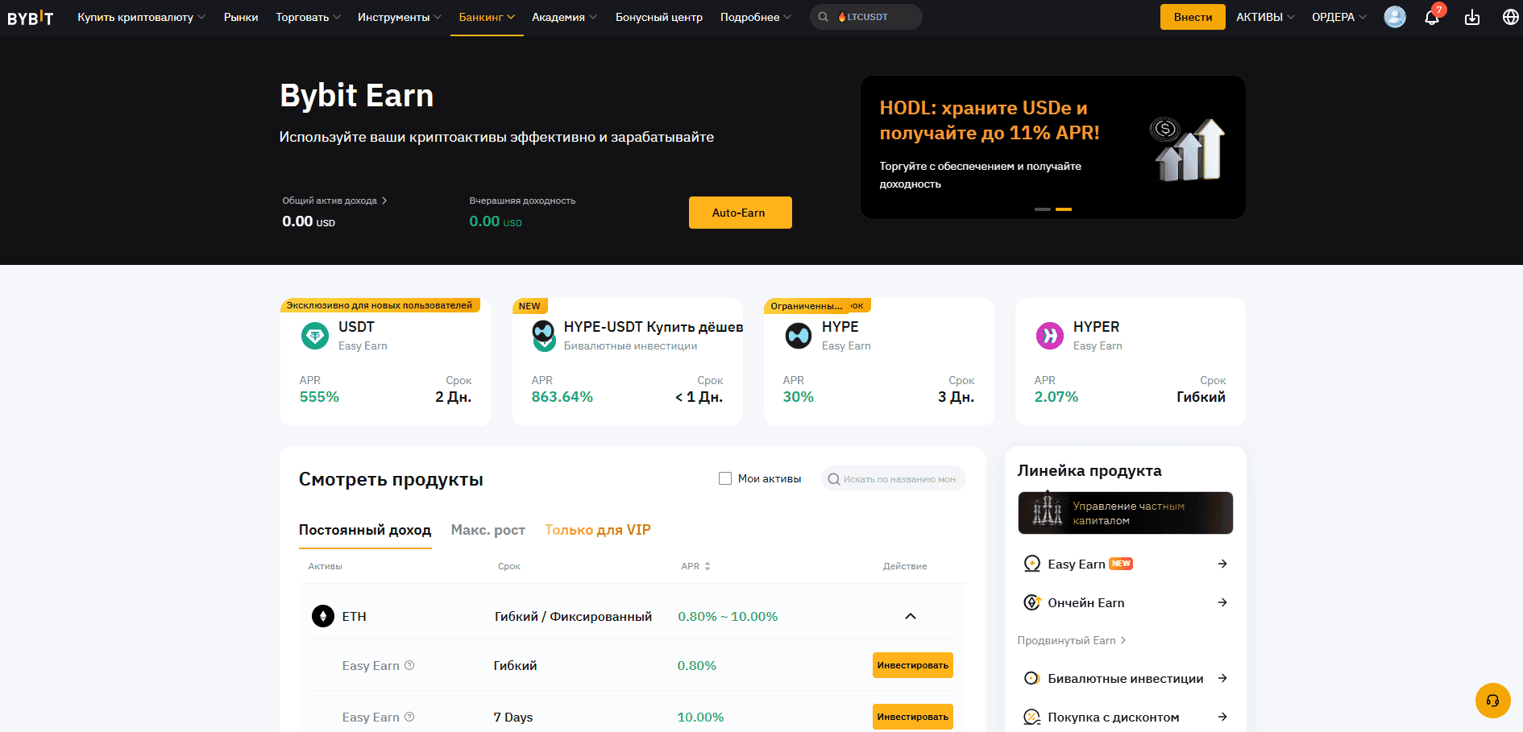The image size is (1523, 732).
Task: Click the Ончейн Earn product icon
Action: point(1031,602)
